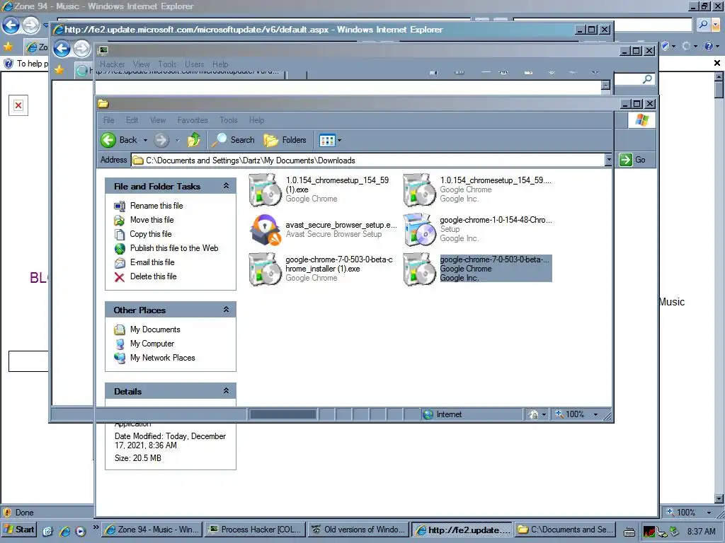Screen dimensions: 725x543
Task: Expand the Address bar dropdown
Action: click(x=608, y=160)
